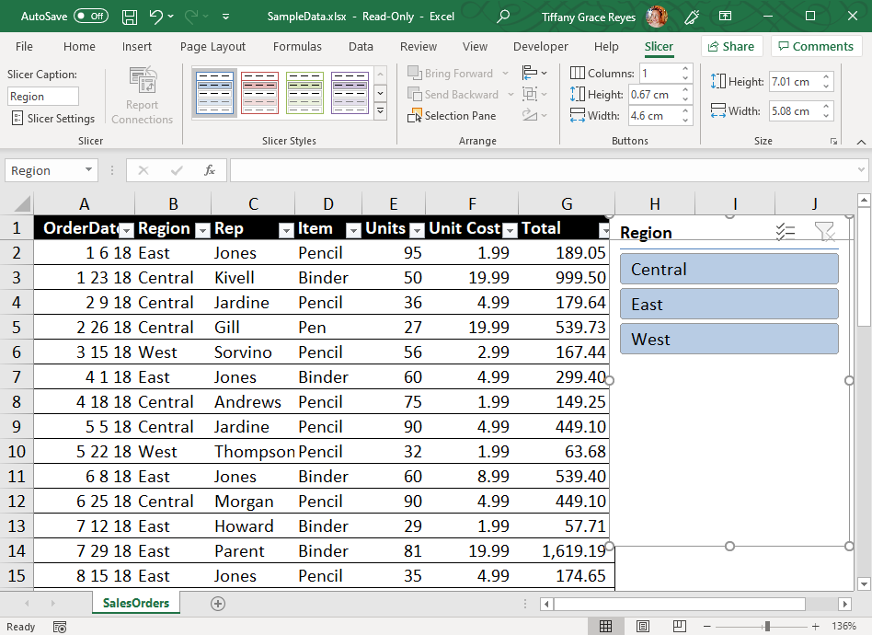Click the zoom in plus button

(815, 627)
